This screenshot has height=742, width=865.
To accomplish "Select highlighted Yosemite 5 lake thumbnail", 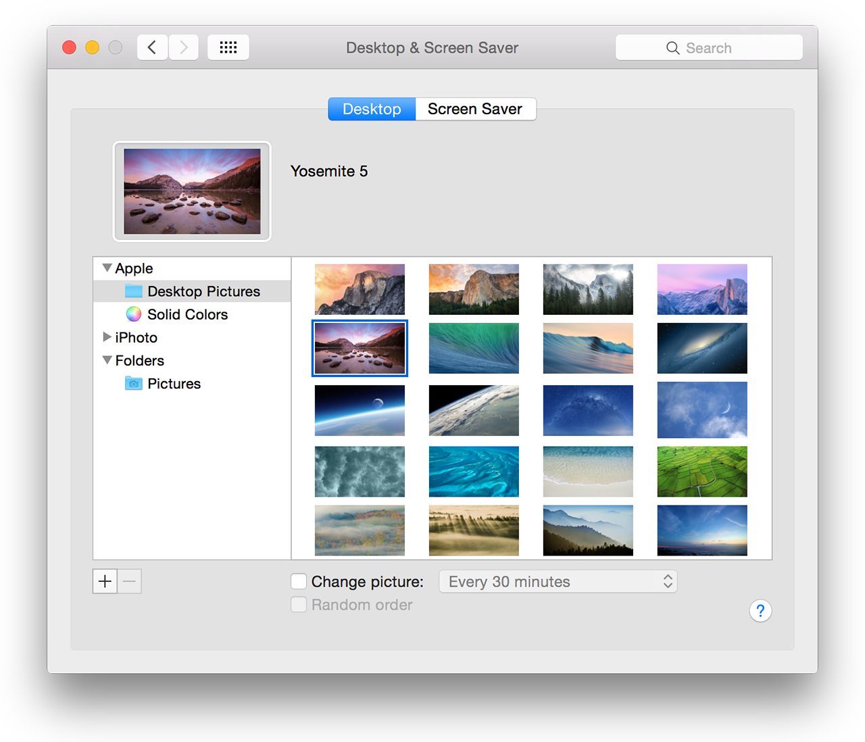I will 360,348.
